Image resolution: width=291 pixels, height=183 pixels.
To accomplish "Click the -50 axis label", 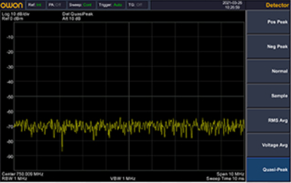I will click(x=10, y=97).
